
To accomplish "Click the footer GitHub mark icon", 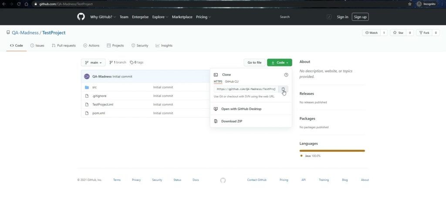I will (223, 180).
